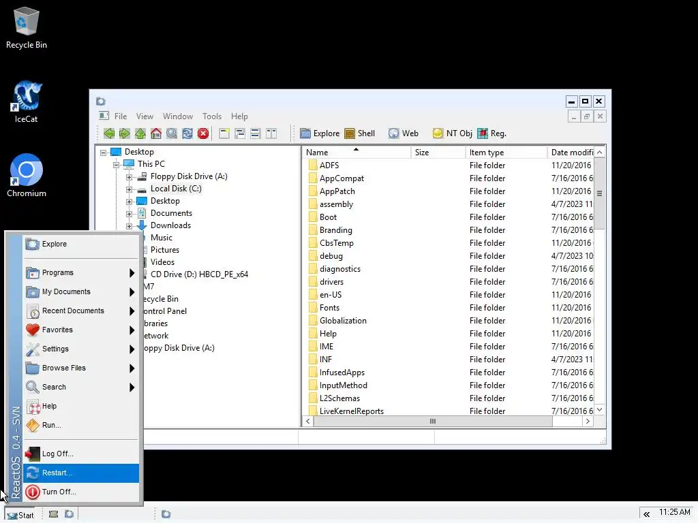Collapse the Desktop root tree node
The height and width of the screenshot is (523, 698).
104,153
